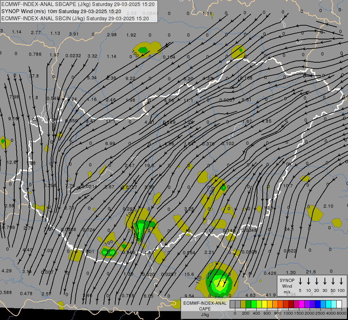Click the wind legend arrow for 10 m/s
This screenshot has width=348, height=320.
click(x=309, y=281)
